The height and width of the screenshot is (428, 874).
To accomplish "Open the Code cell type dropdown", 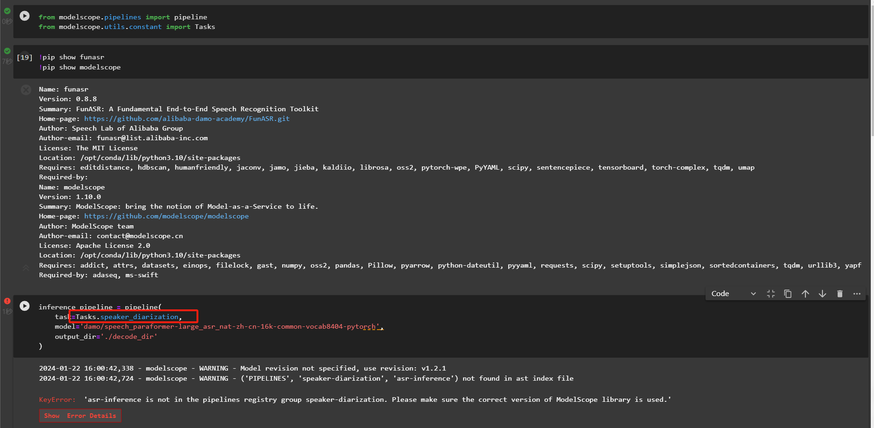I will tap(734, 294).
